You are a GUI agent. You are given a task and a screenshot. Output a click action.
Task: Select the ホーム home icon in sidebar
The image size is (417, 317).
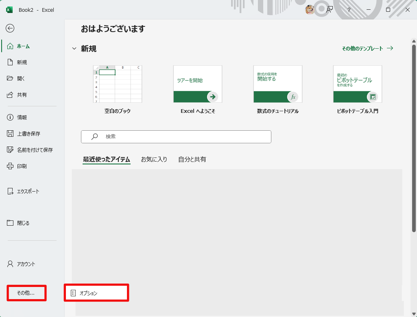click(x=11, y=46)
